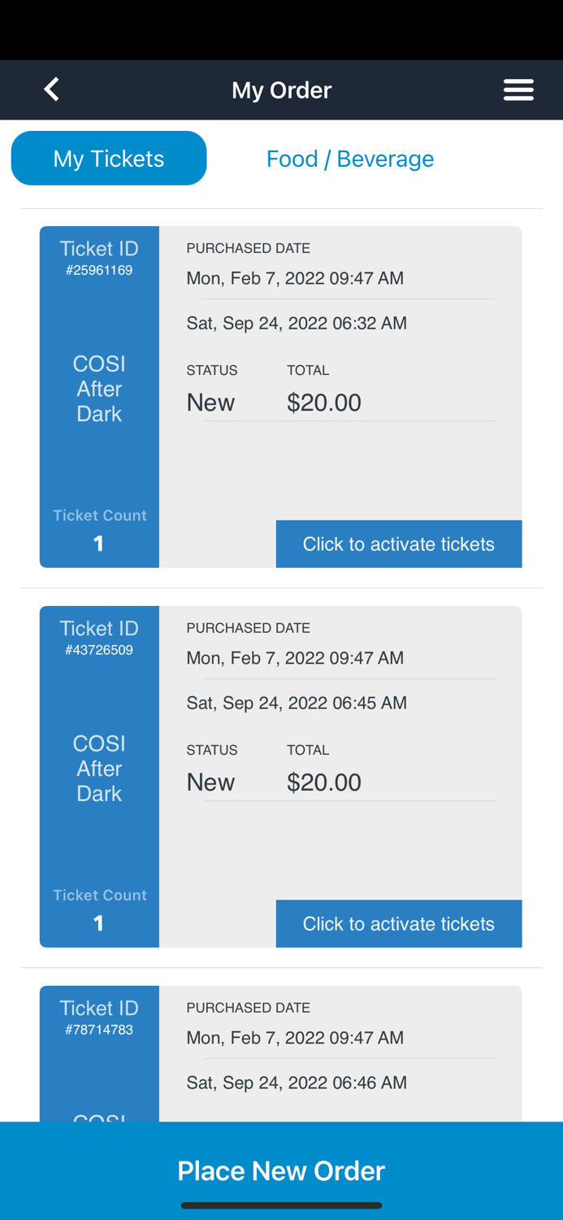Tap the $20.00 total of second ticket

click(x=324, y=782)
